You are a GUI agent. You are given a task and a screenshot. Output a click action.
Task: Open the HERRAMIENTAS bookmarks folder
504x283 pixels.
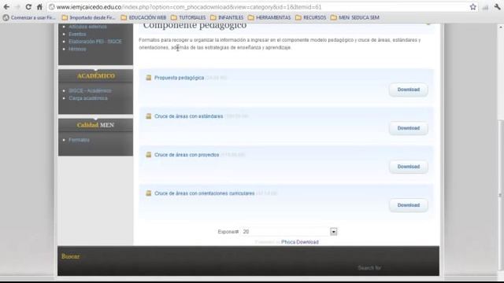coord(269,17)
